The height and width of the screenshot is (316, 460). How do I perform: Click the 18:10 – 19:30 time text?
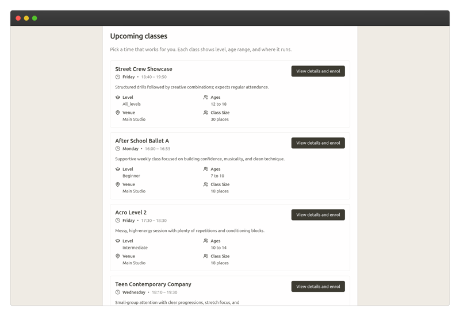click(x=164, y=292)
